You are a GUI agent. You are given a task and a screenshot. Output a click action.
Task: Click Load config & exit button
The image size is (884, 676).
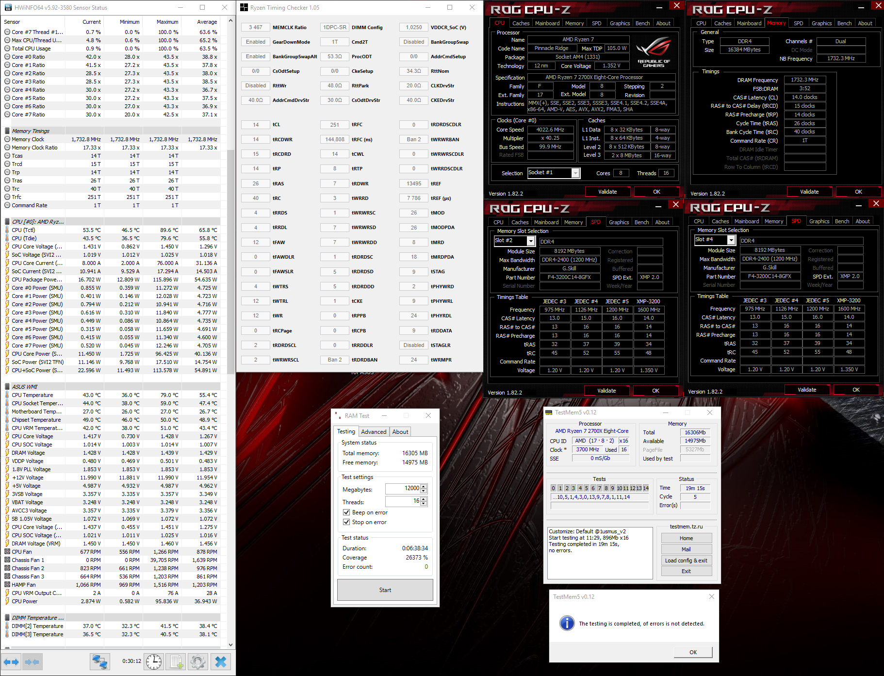point(687,561)
